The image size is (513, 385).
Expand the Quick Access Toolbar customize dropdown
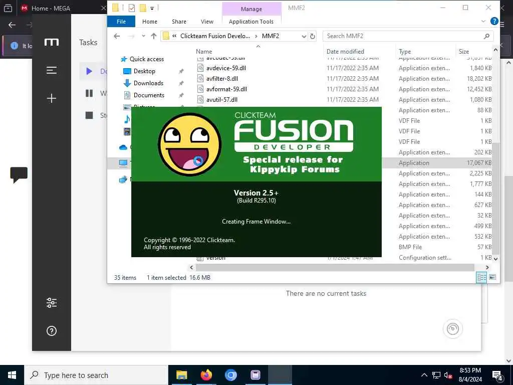click(152, 8)
